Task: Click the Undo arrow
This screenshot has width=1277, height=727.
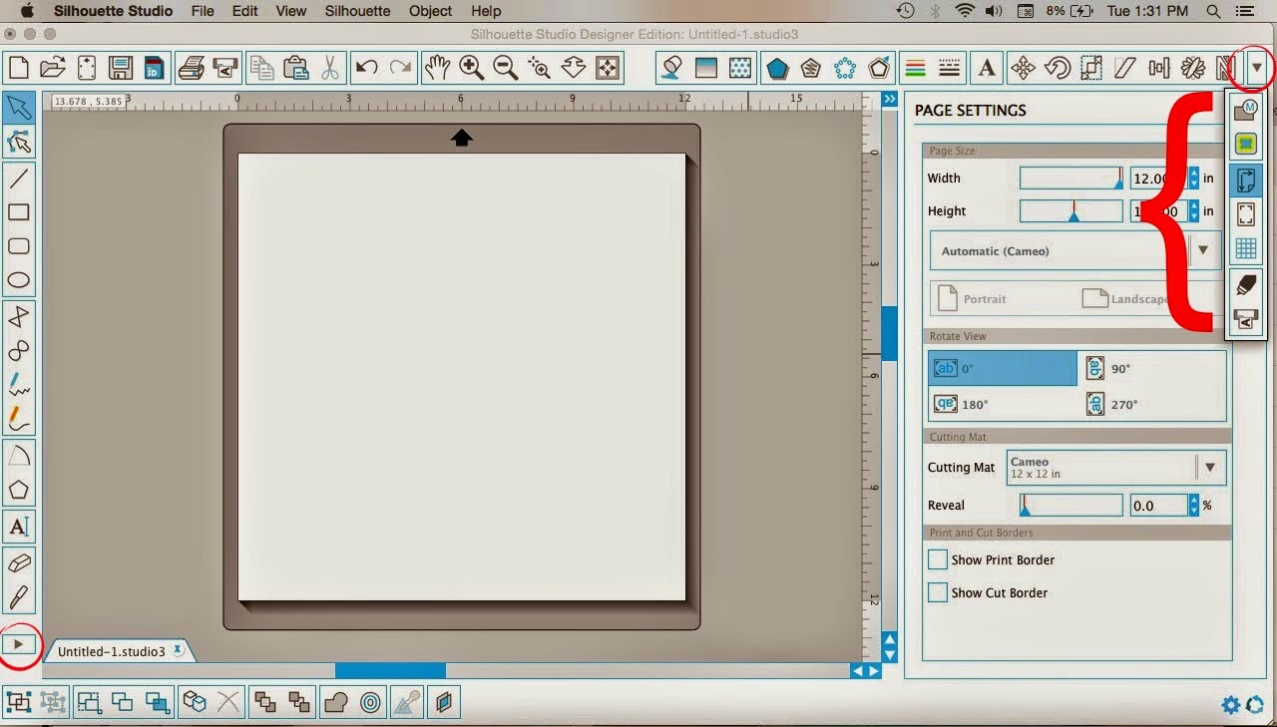Action: click(x=366, y=68)
